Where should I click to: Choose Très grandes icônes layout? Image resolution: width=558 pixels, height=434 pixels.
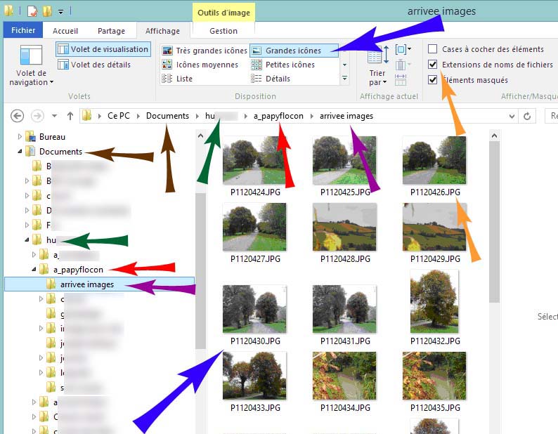click(205, 51)
